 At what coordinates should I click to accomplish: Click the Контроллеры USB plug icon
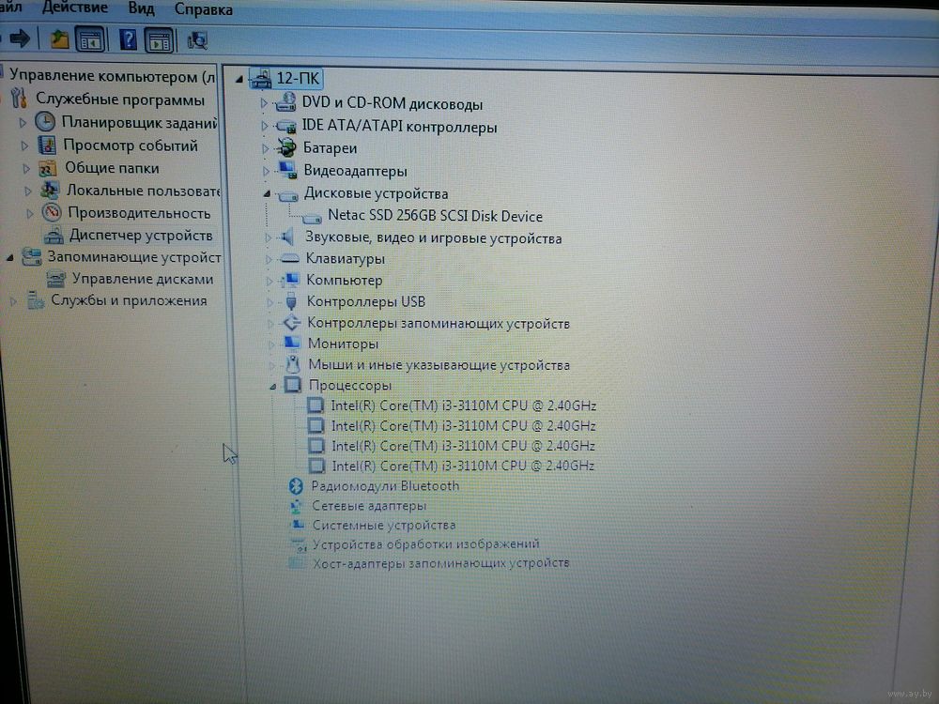291,301
